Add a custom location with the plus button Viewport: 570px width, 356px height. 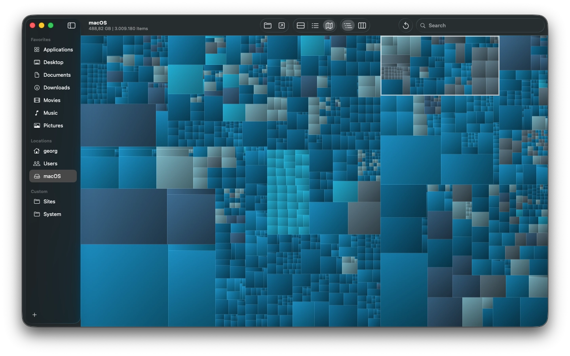click(x=34, y=315)
